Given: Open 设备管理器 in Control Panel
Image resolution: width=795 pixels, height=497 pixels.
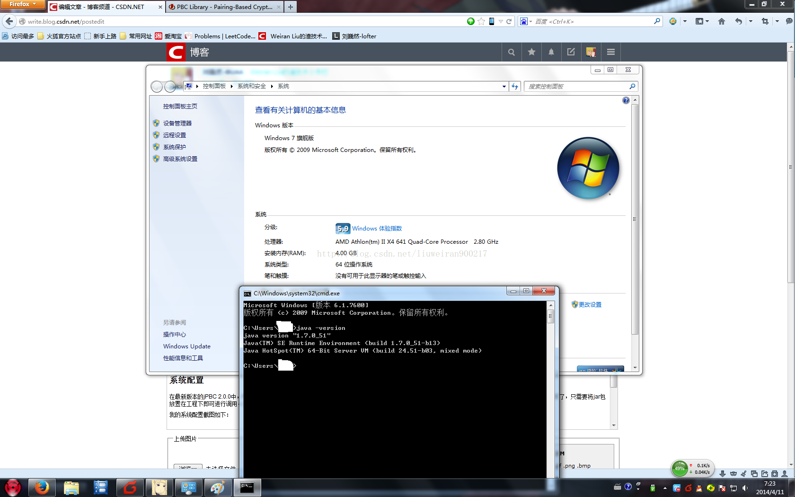Looking at the screenshot, I should [x=177, y=123].
